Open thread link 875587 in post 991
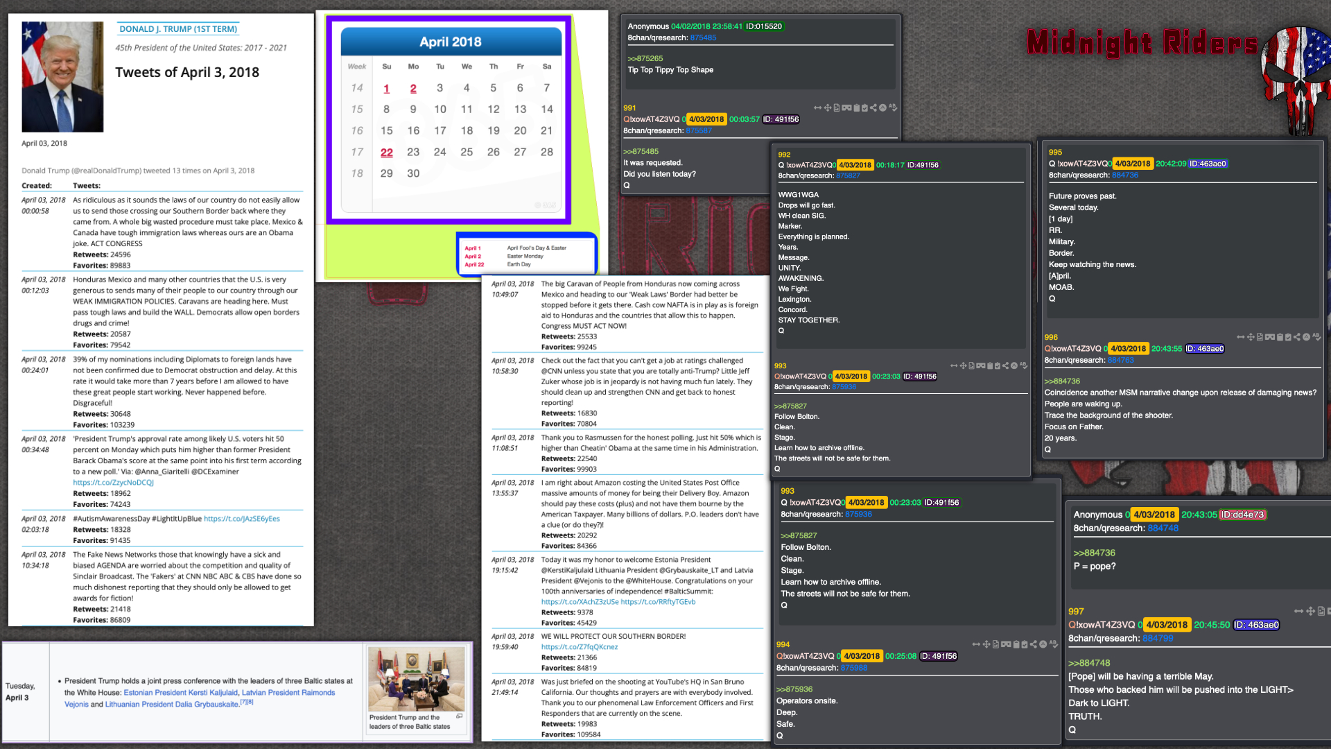Viewport: 1331px width, 749px height. click(699, 130)
